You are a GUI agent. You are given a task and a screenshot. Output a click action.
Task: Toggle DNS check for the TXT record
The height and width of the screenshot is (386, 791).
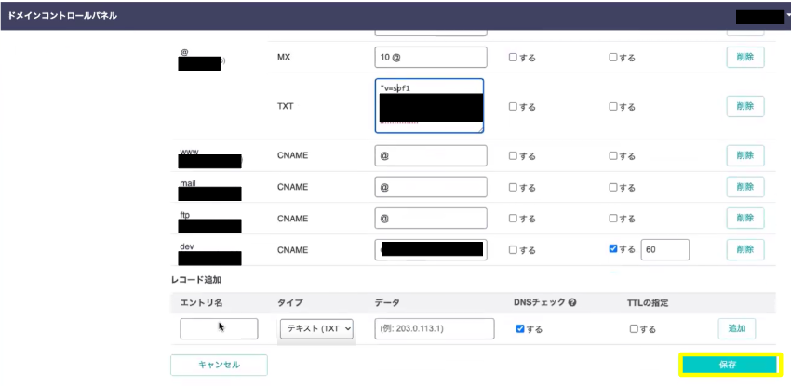(513, 106)
